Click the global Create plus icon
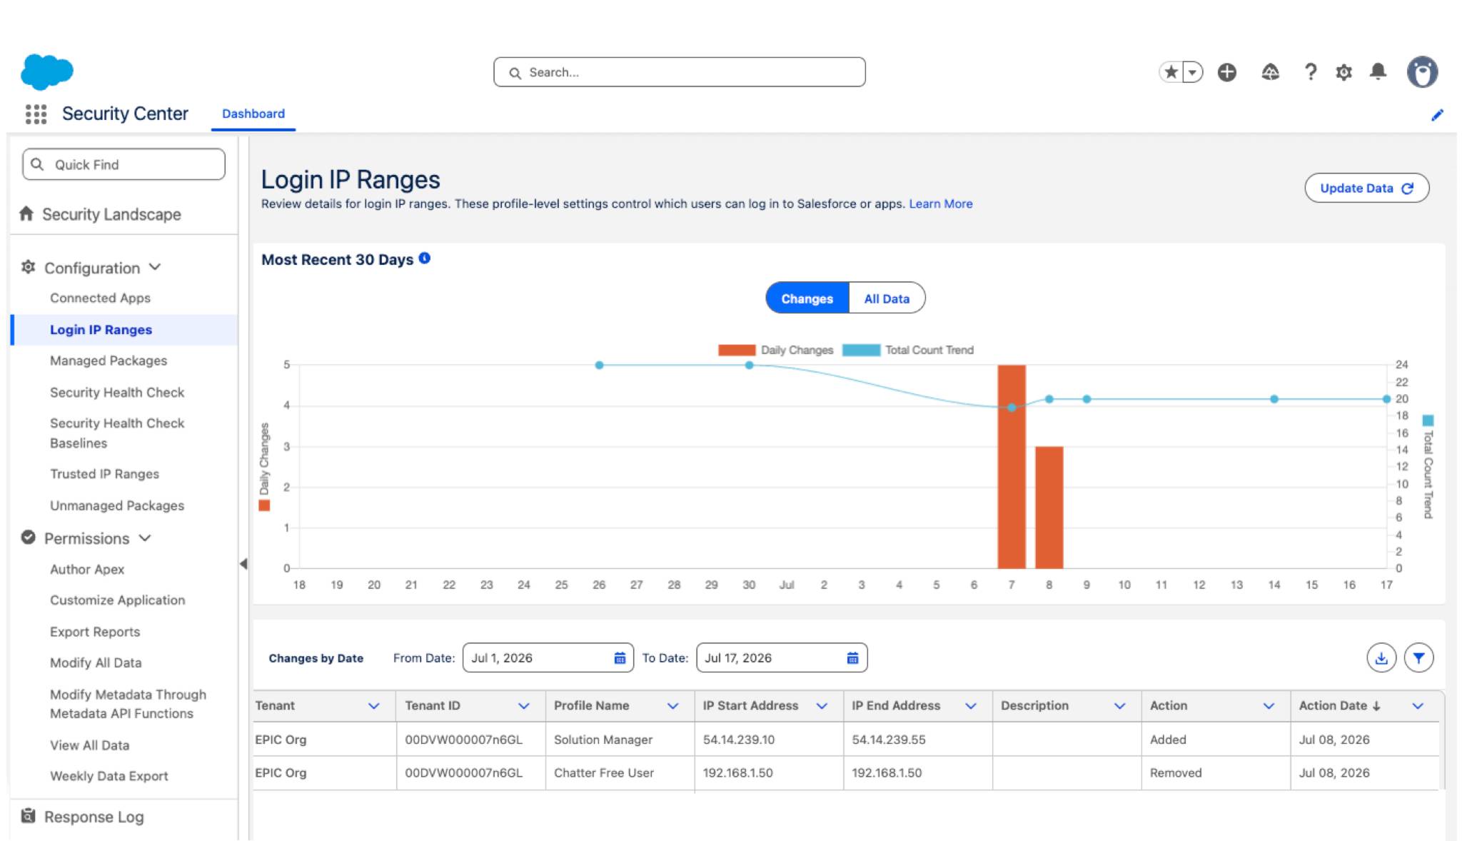The image size is (1462, 841). point(1227,72)
